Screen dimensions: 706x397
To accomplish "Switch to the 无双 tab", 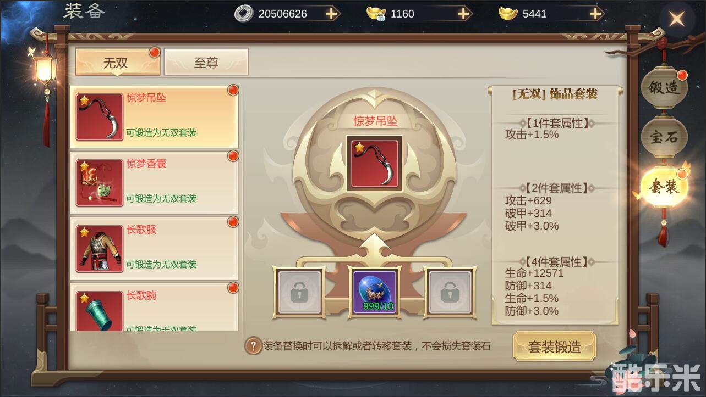I will click(x=117, y=62).
